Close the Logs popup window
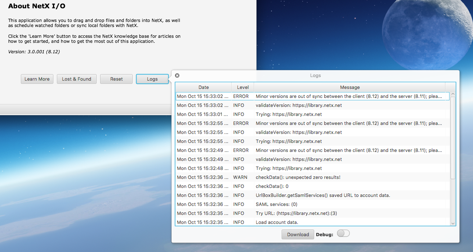 177,76
